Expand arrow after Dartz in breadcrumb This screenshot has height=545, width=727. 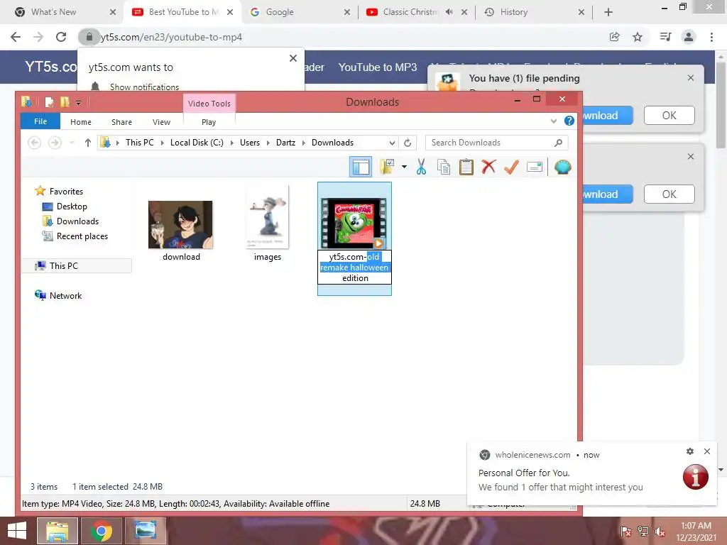coord(304,143)
